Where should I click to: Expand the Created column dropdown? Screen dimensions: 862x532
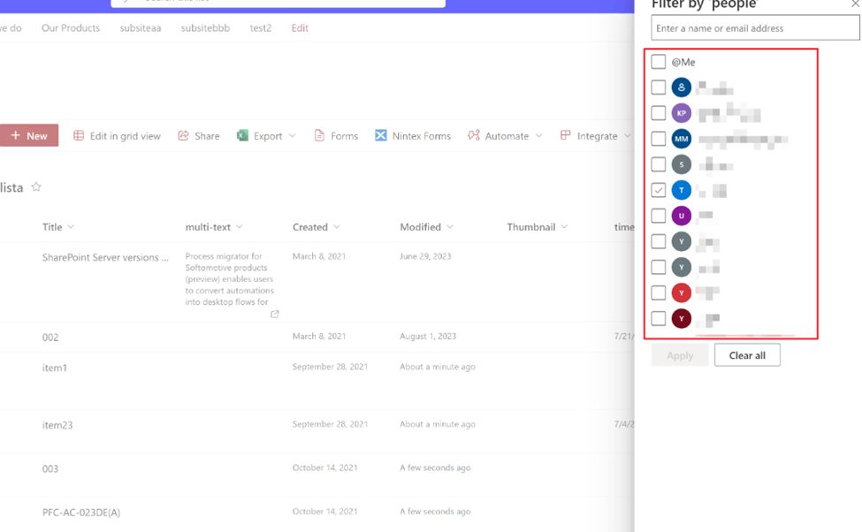tap(337, 226)
